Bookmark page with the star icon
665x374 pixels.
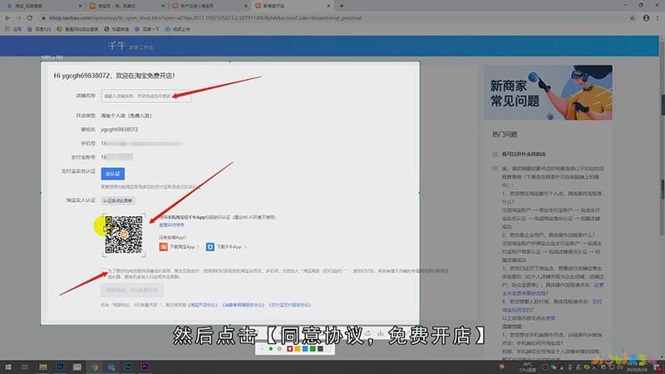tap(633, 17)
